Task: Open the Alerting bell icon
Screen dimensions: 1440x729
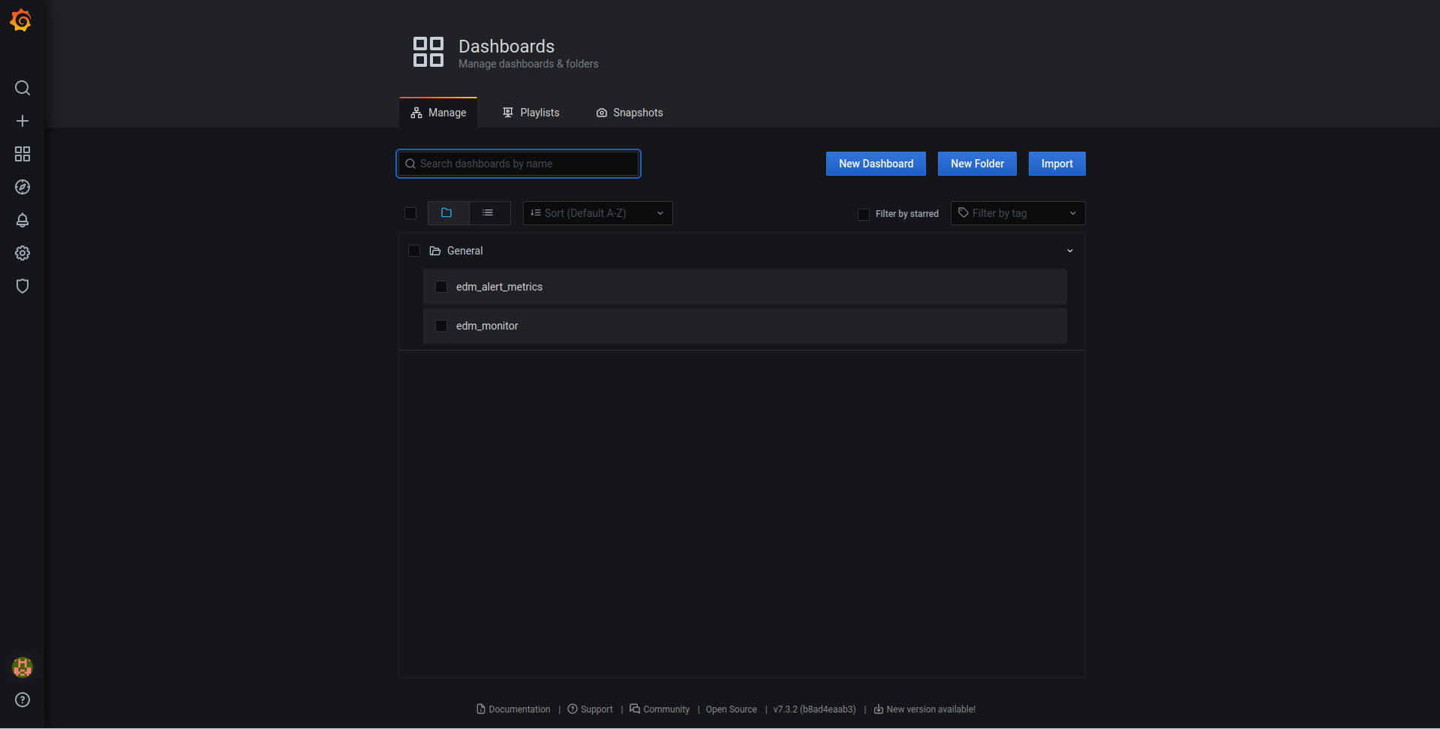Action: [x=23, y=220]
